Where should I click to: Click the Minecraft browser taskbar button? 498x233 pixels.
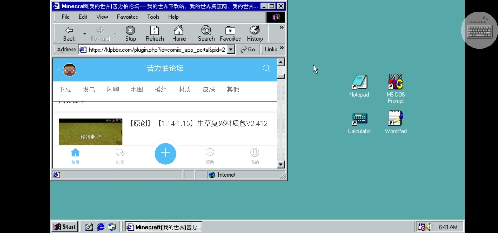(x=164, y=227)
